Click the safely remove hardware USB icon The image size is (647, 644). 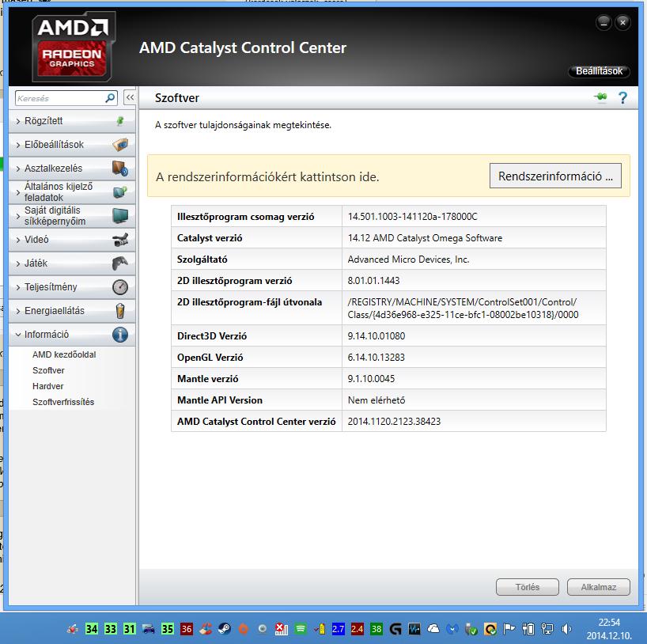tap(471, 629)
